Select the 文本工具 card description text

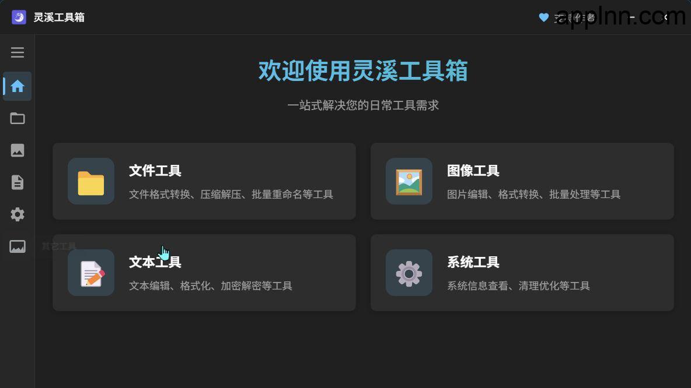point(211,286)
